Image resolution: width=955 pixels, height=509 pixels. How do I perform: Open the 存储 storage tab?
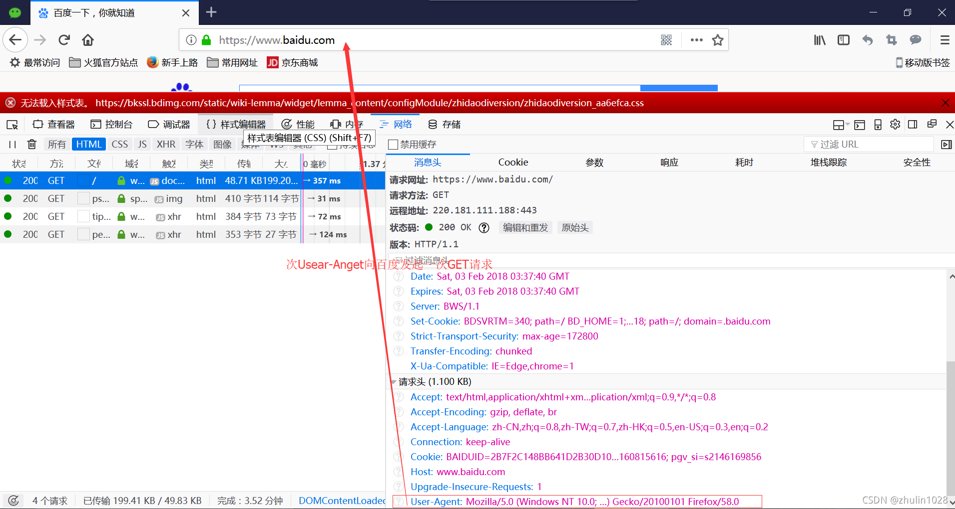click(x=445, y=125)
